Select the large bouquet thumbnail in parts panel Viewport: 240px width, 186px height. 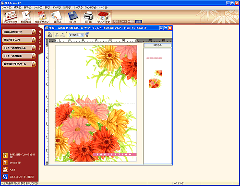pyautogui.click(x=155, y=83)
